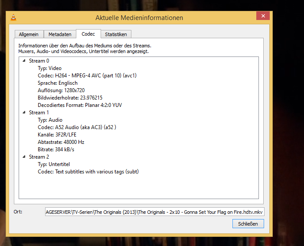Collapse the Stream 2 tree node arrow
The width and height of the screenshot is (304, 246).
click(x=24, y=156)
